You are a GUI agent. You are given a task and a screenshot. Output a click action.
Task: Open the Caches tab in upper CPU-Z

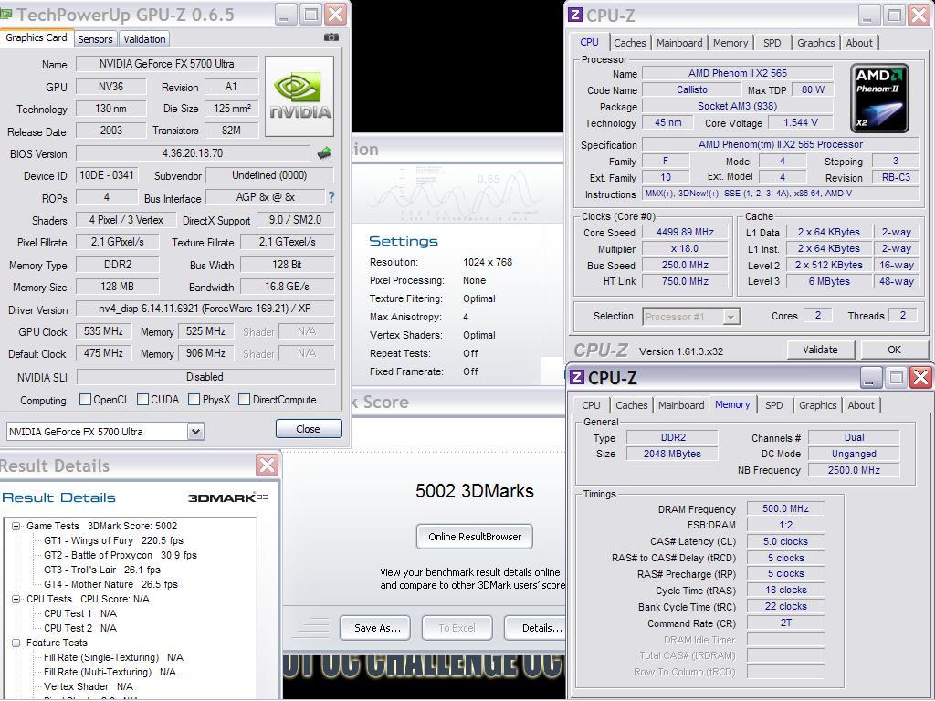pyautogui.click(x=630, y=43)
